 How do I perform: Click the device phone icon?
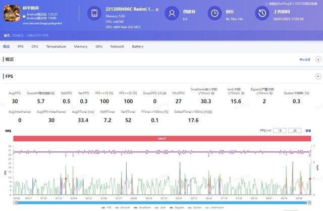[x=94, y=13]
